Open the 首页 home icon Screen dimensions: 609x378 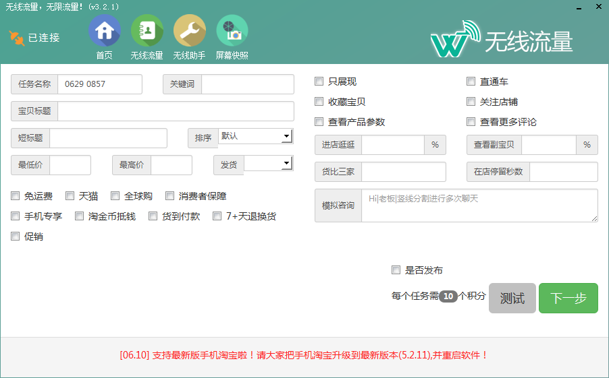pyautogui.click(x=105, y=31)
